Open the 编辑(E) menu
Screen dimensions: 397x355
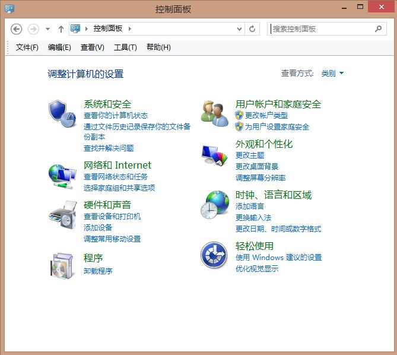pyautogui.click(x=59, y=47)
